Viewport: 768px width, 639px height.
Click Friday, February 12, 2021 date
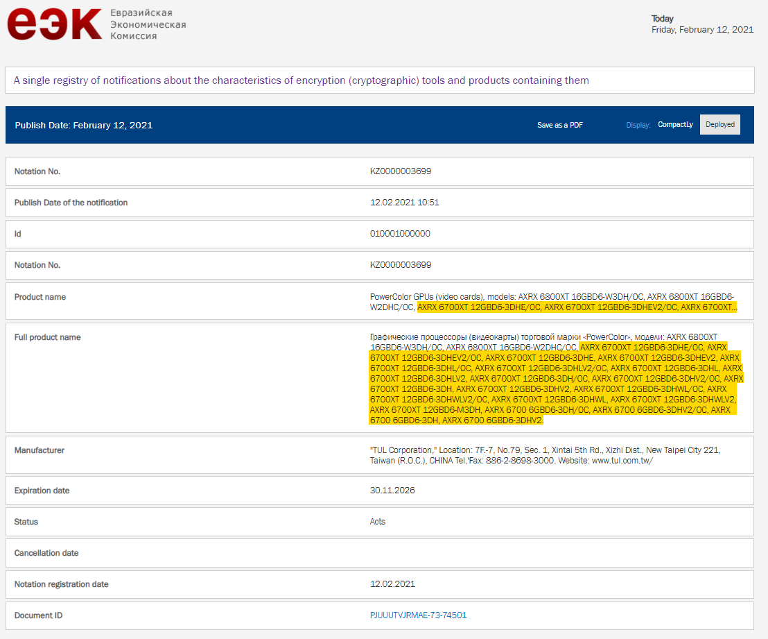click(x=702, y=29)
